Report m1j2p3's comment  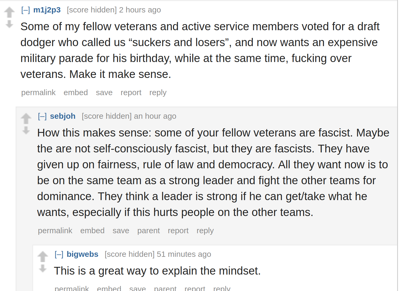pyautogui.click(x=131, y=92)
